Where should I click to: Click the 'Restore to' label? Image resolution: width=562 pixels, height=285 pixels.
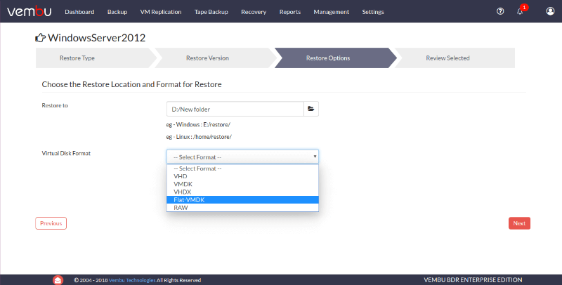coord(55,105)
